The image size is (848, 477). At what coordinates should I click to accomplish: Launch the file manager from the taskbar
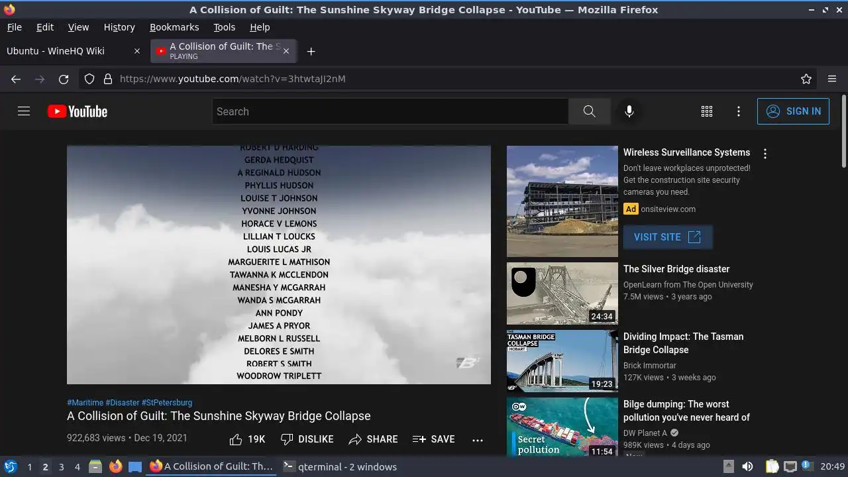click(95, 466)
